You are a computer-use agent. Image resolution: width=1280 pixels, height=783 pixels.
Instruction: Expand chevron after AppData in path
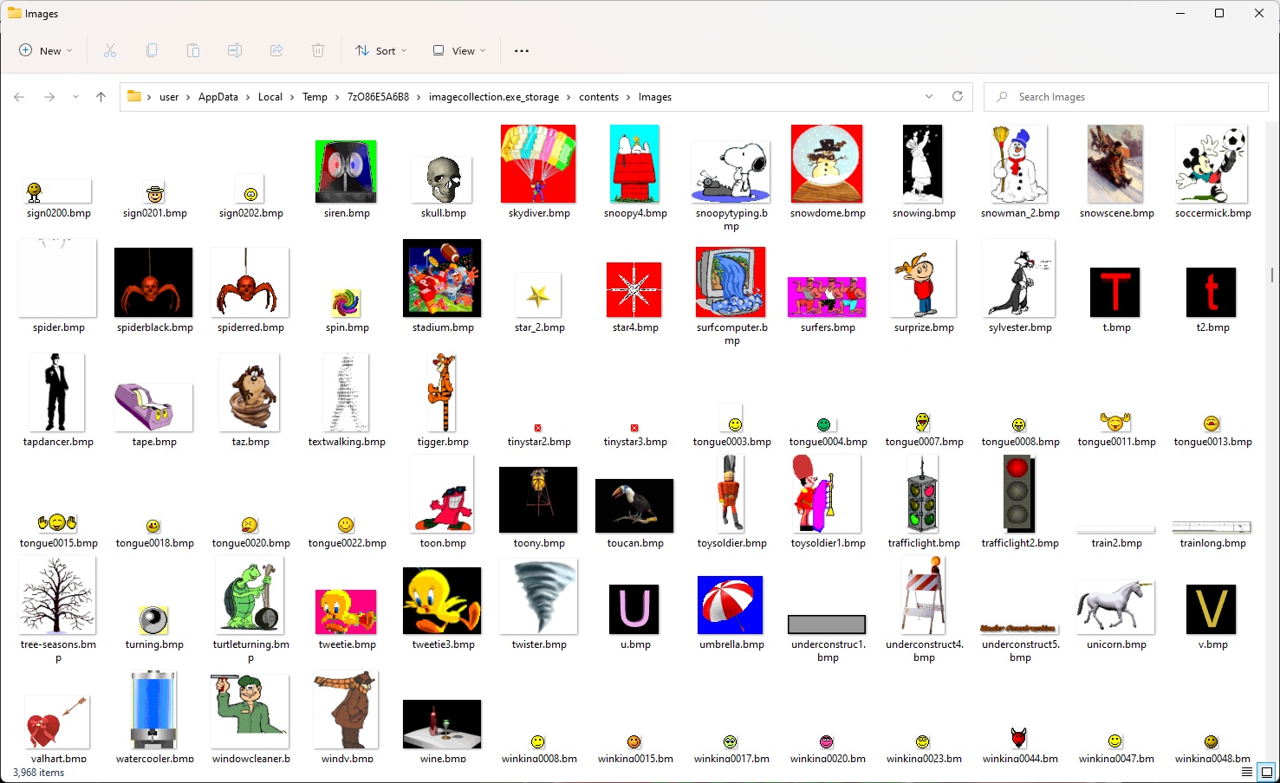[248, 97]
